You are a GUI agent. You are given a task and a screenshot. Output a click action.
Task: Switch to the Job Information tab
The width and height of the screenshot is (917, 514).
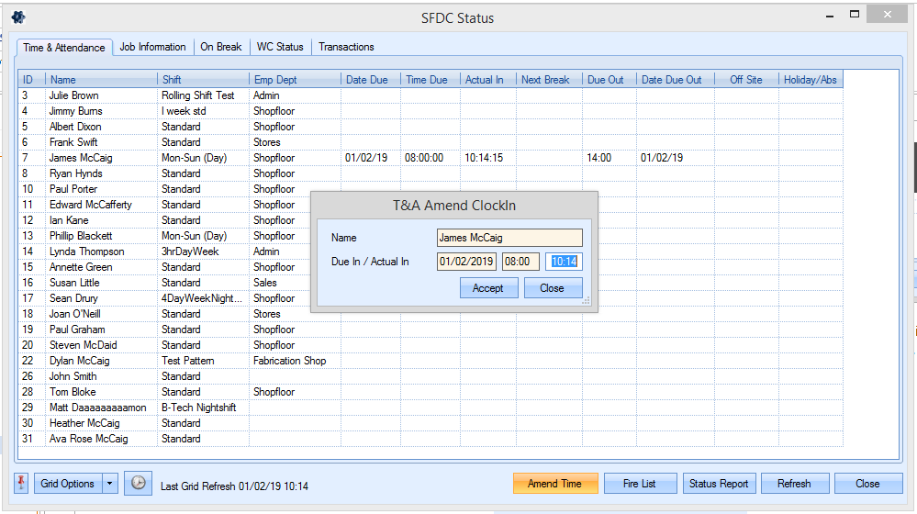click(x=152, y=47)
